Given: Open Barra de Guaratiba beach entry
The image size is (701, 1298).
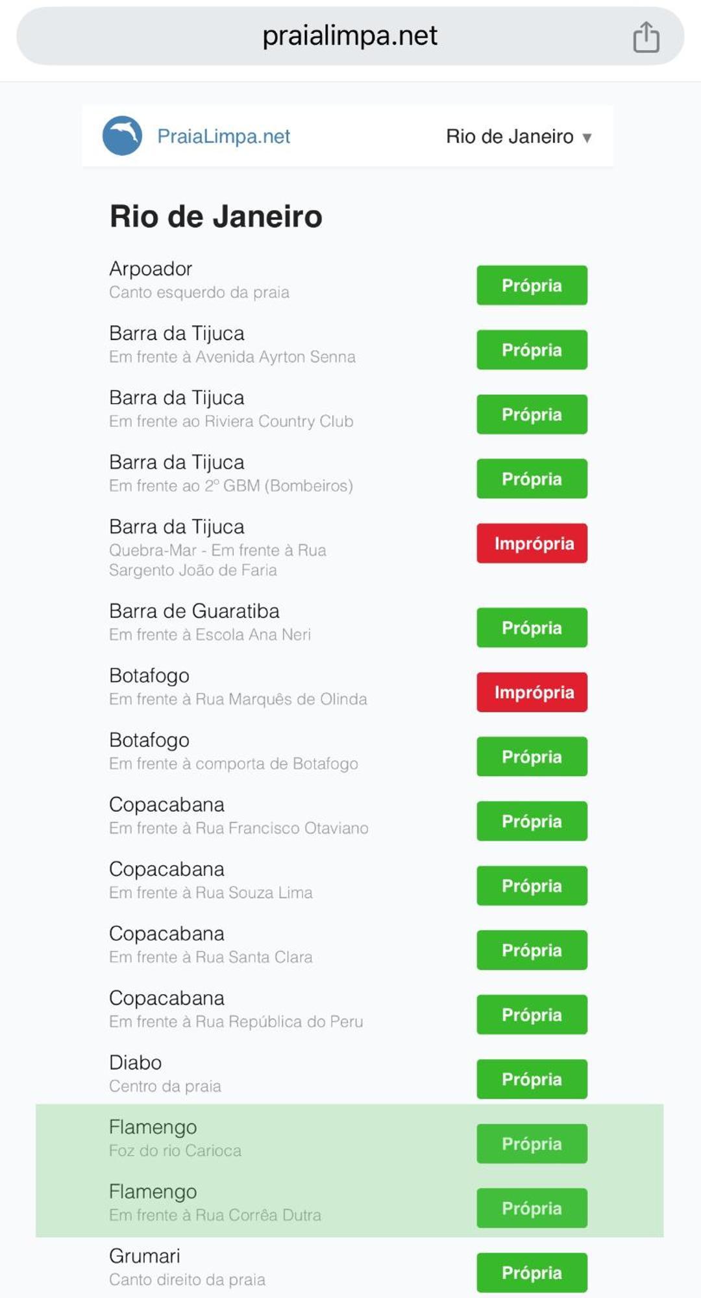Looking at the screenshot, I should coord(349,622).
